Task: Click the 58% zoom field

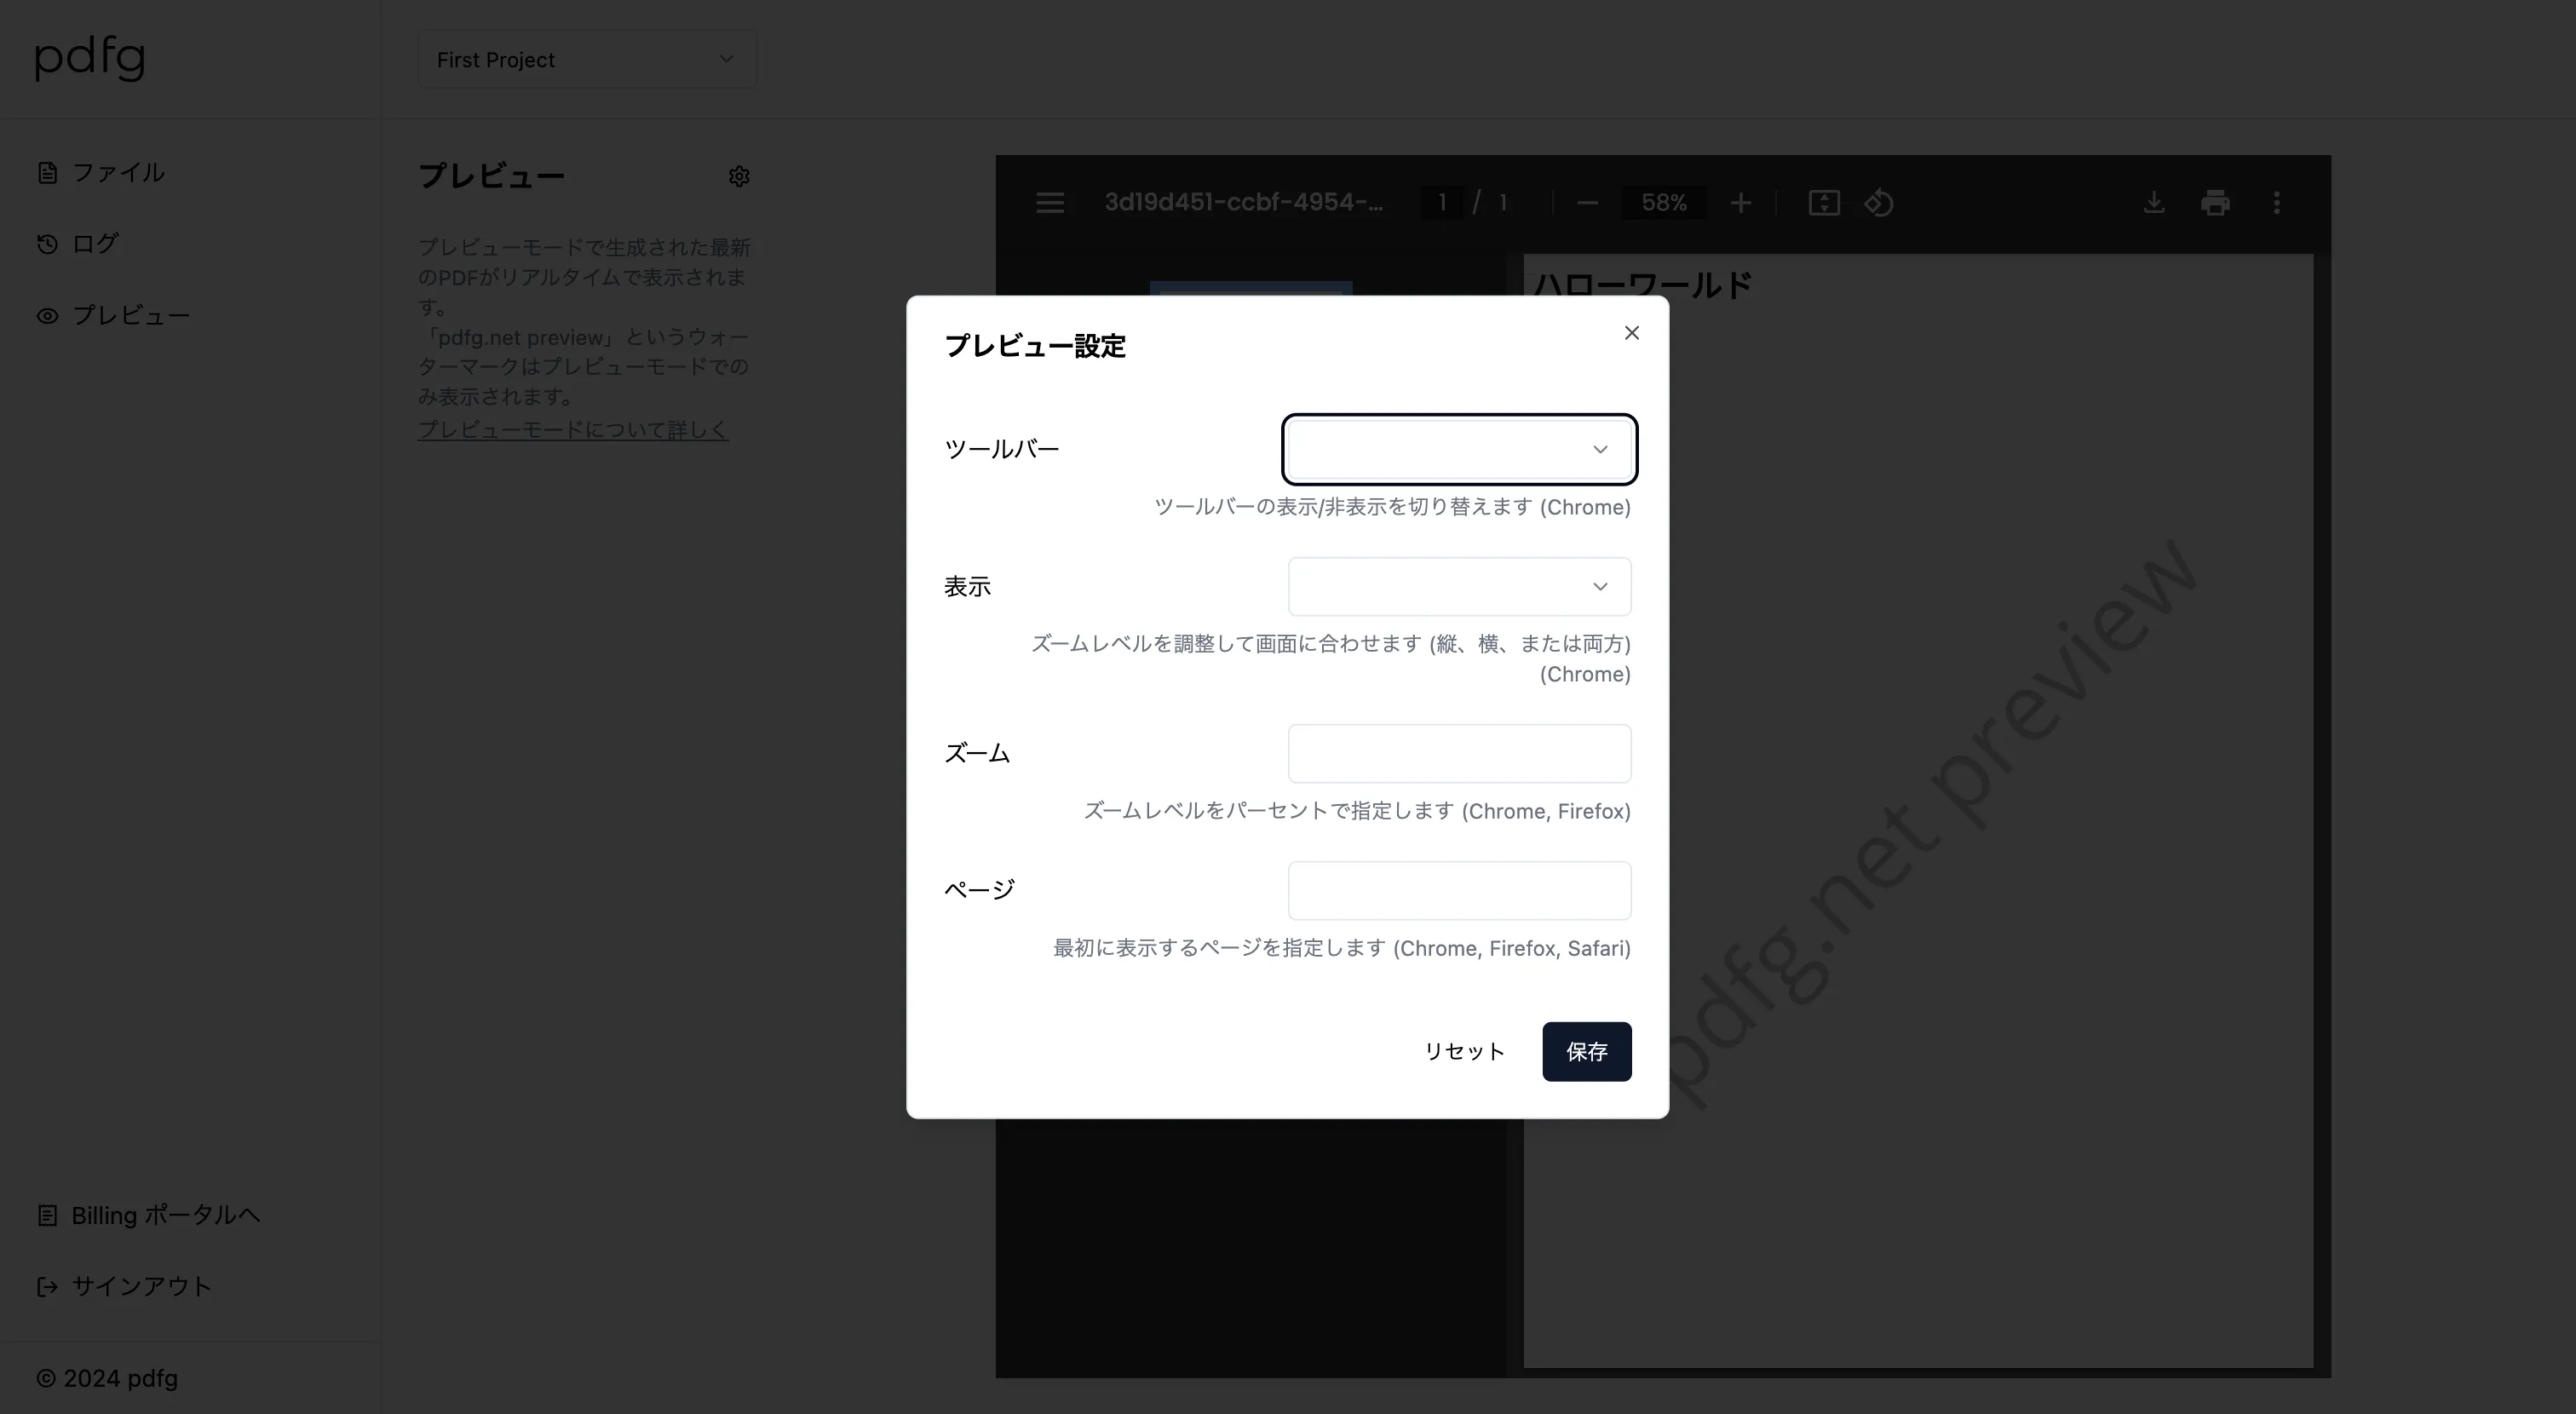Action: coord(1664,203)
